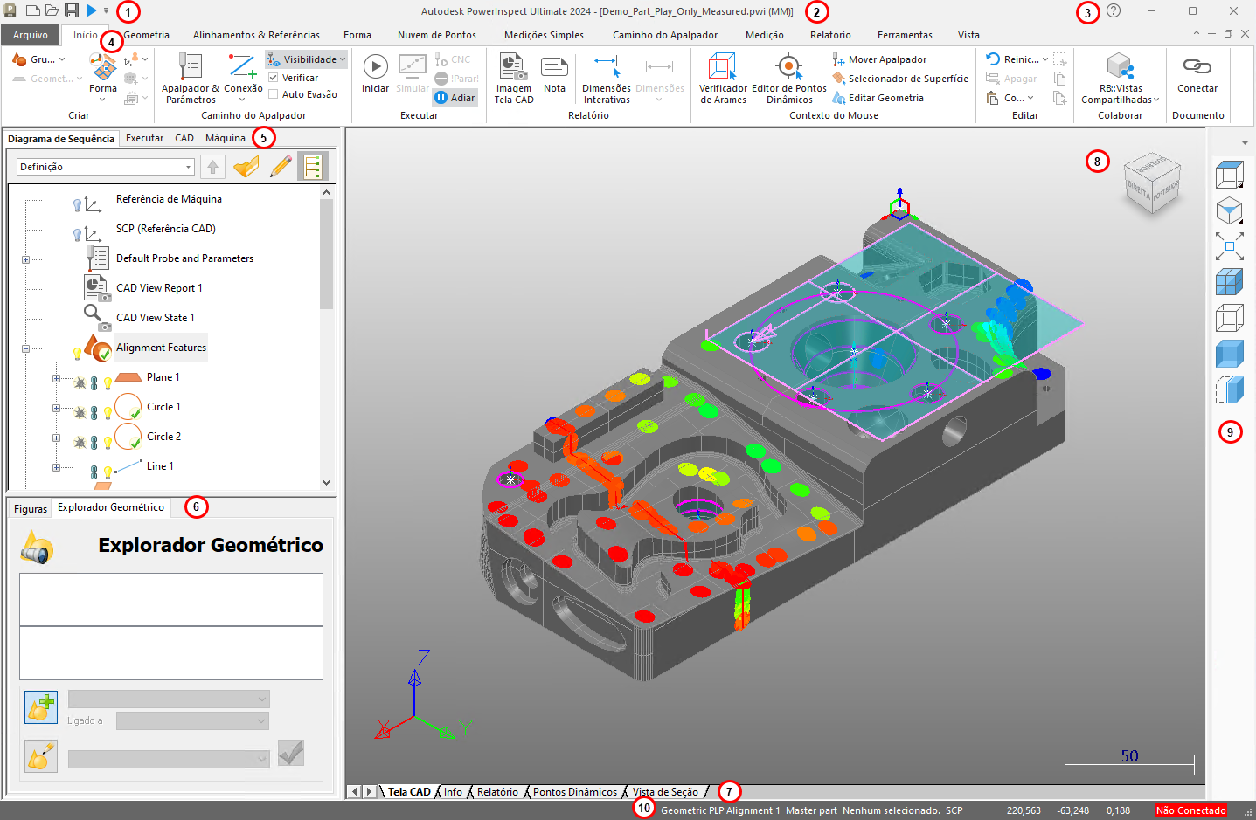This screenshot has width=1256, height=820.
Task: Click the Não Conectado status indicator
Action: [x=1190, y=810]
